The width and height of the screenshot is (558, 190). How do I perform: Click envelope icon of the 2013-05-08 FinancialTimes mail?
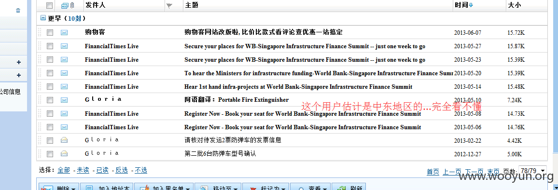[x=64, y=113]
